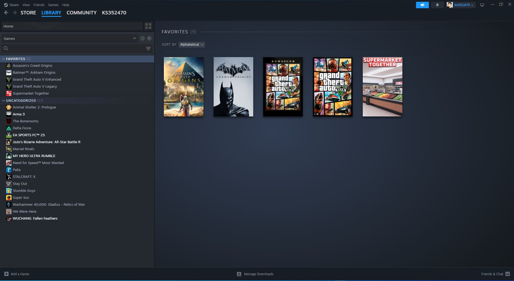514x281 pixels.
Task: Go back with the left arrow
Action: (6, 13)
